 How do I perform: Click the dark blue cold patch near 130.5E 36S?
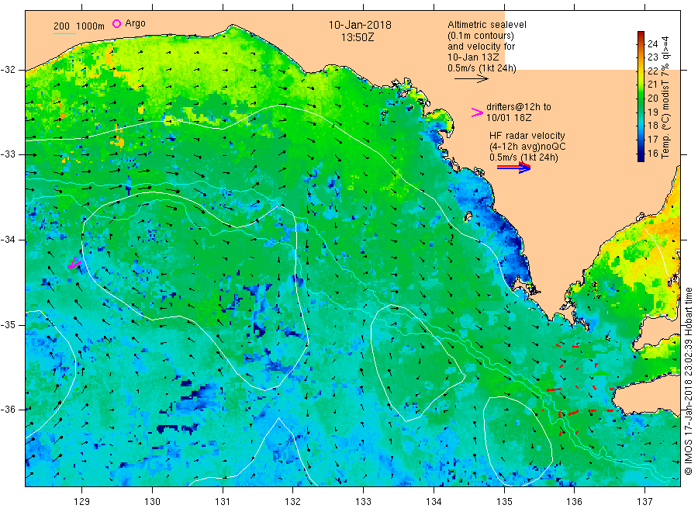coord(192,398)
